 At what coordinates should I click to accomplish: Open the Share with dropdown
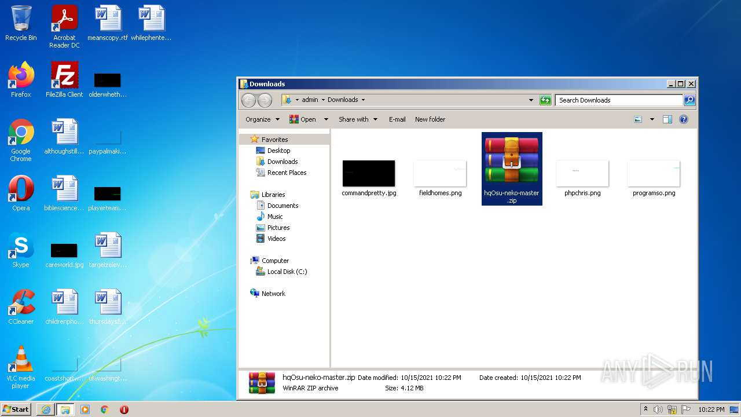(x=358, y=119)
